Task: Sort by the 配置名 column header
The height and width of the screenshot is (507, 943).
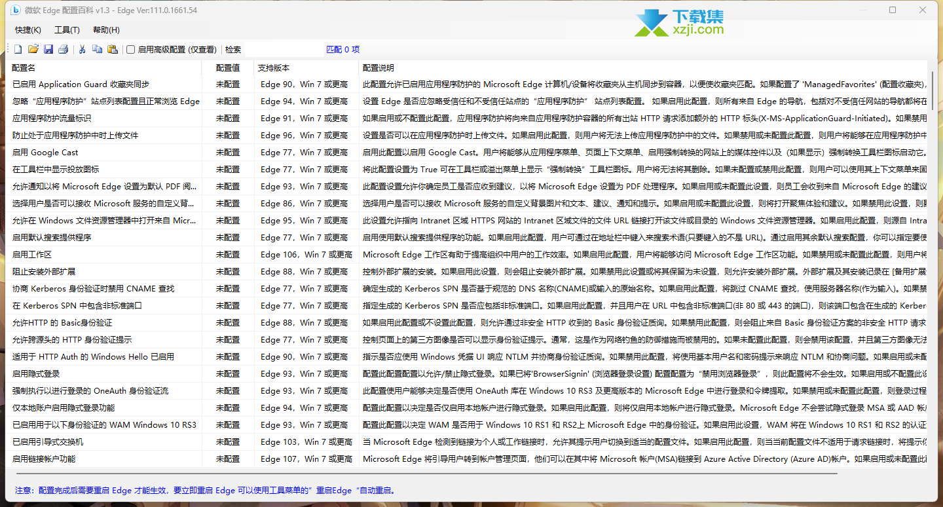Action: (104, 67)
